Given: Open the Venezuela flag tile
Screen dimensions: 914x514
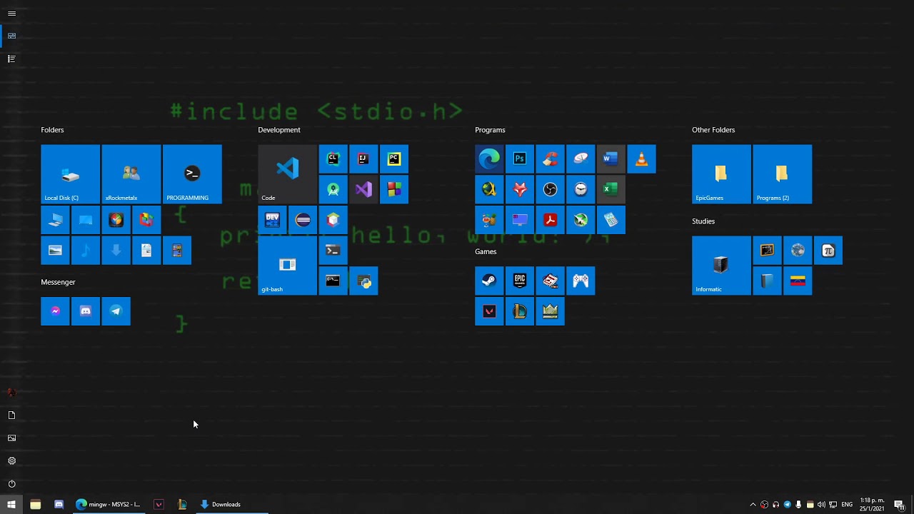Looking at the screenshot, I should point(798,281).
